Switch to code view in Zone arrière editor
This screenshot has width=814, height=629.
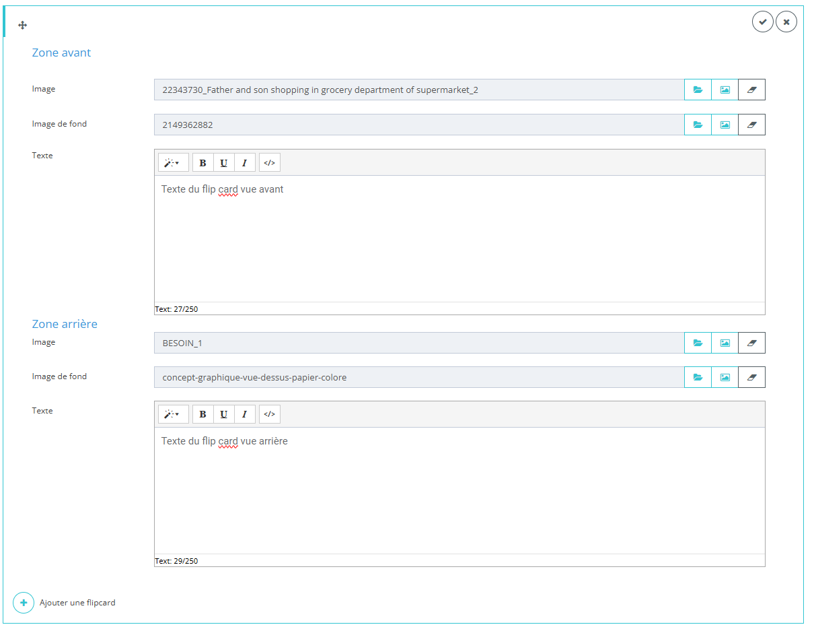[x=269, y=414]
